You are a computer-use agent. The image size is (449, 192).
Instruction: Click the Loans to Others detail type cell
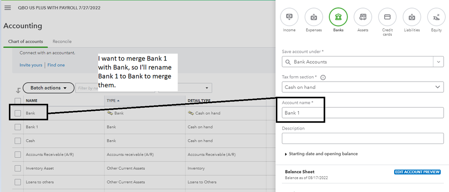click(202, 182)
